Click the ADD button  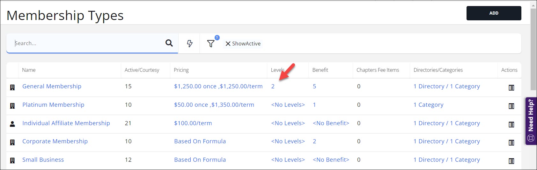coord(494,13)
